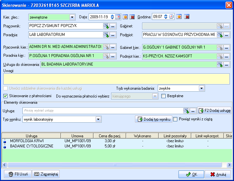This screenshot has width=234, height=181.
Task: Enable the Bezpłatne checkbox
Action: click(x=163, y=96)
